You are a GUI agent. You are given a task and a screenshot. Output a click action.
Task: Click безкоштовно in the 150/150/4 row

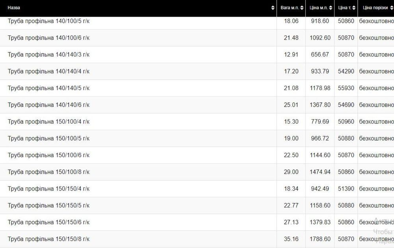click(376, 189)
